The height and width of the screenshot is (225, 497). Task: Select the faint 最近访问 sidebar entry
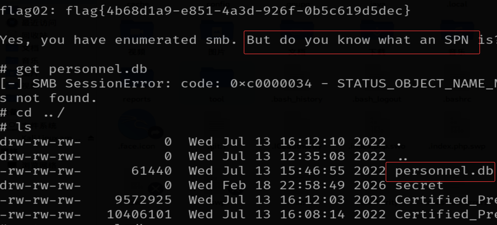pyautogui.click(x=39, y=23)
